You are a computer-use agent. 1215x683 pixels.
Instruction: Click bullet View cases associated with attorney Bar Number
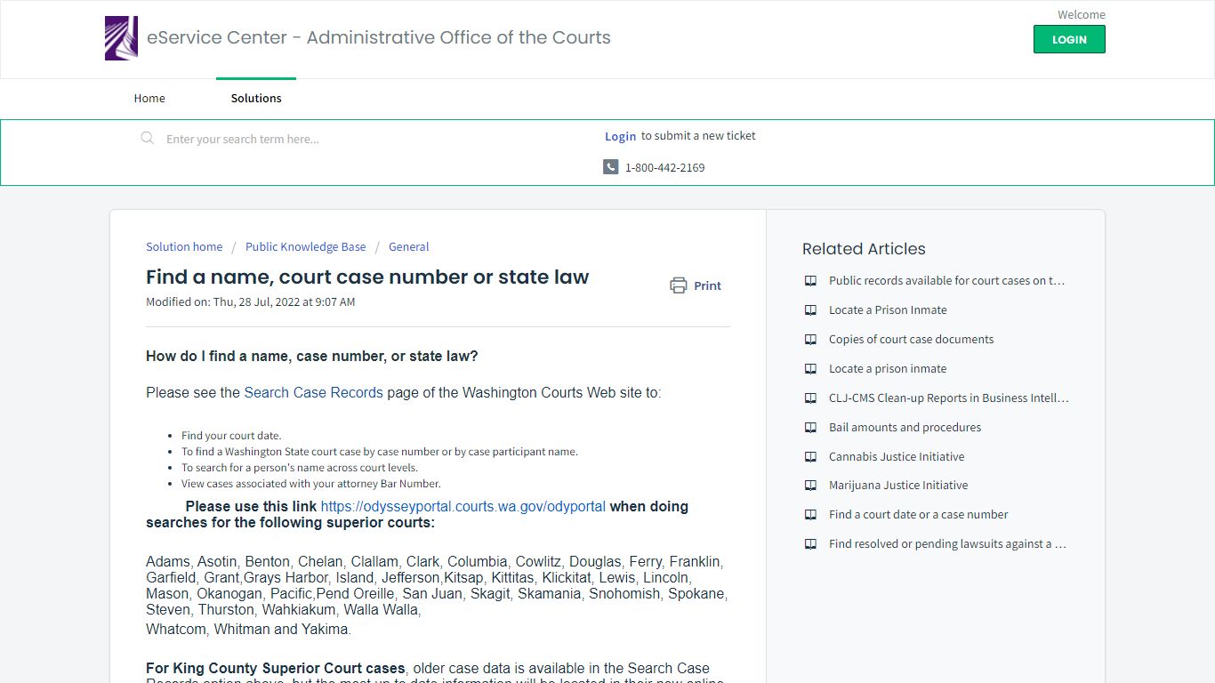click(x=311, y=484)
